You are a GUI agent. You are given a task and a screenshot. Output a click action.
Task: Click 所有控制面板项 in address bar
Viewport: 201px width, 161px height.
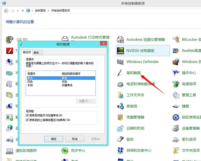60,11
